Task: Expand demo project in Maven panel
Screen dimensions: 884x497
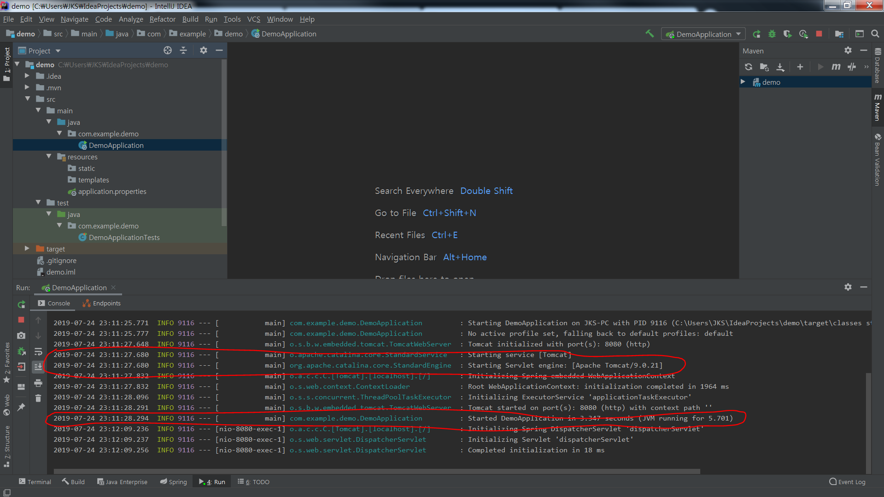Action: point(743,82)
